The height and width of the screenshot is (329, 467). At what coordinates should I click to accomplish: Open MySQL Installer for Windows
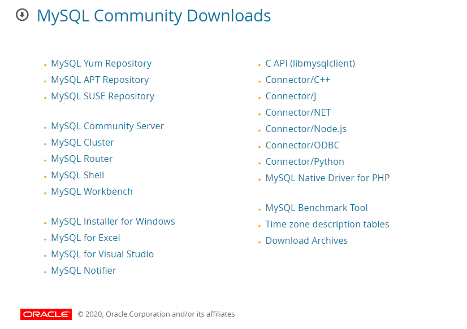(x=113, y=221)
